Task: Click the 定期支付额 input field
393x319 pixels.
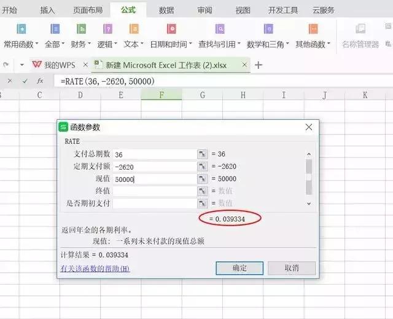Action: click(155, 167)
